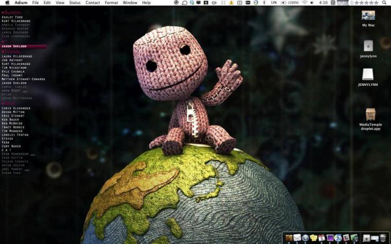Select contact Laura Hildebrand
The width and height of the screenshot is (391, 244).
coord(17,57)
